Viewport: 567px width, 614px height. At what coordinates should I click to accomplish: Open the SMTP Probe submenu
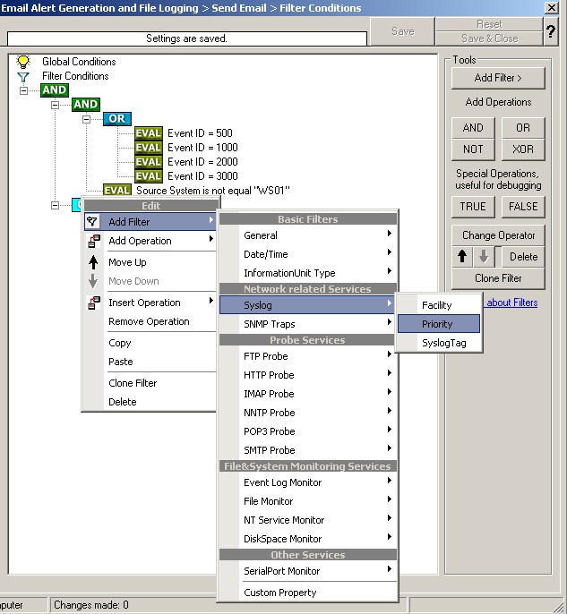[308, 450]
